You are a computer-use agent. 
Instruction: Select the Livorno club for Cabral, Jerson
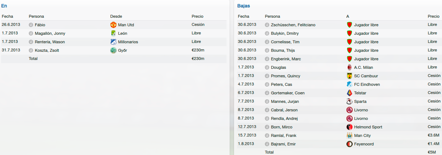pos(361,110)
